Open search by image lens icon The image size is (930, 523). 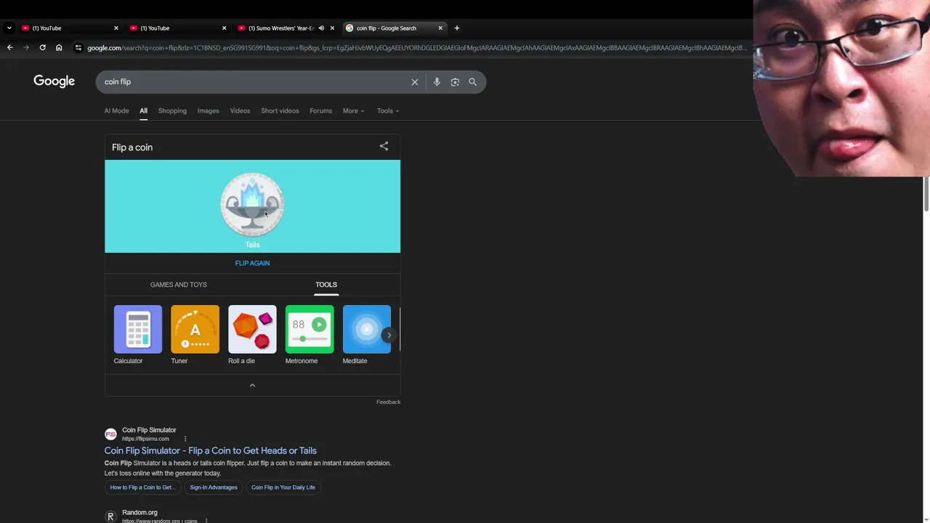tap(455, 82)
